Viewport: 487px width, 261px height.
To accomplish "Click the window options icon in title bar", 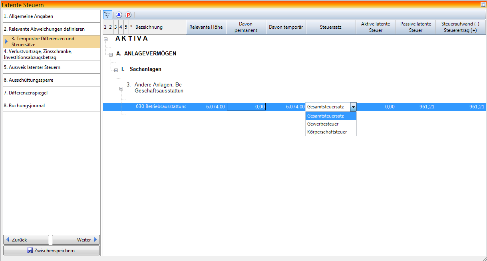I will tap(483, 5).
